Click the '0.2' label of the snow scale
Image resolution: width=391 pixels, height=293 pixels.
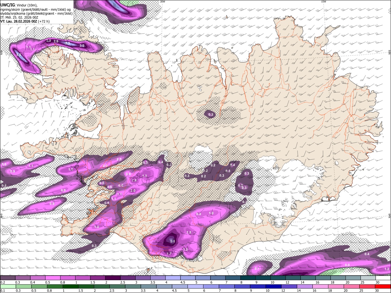[x=2, y=282]
